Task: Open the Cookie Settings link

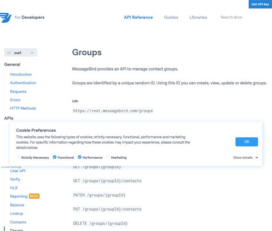Action: 11,167
